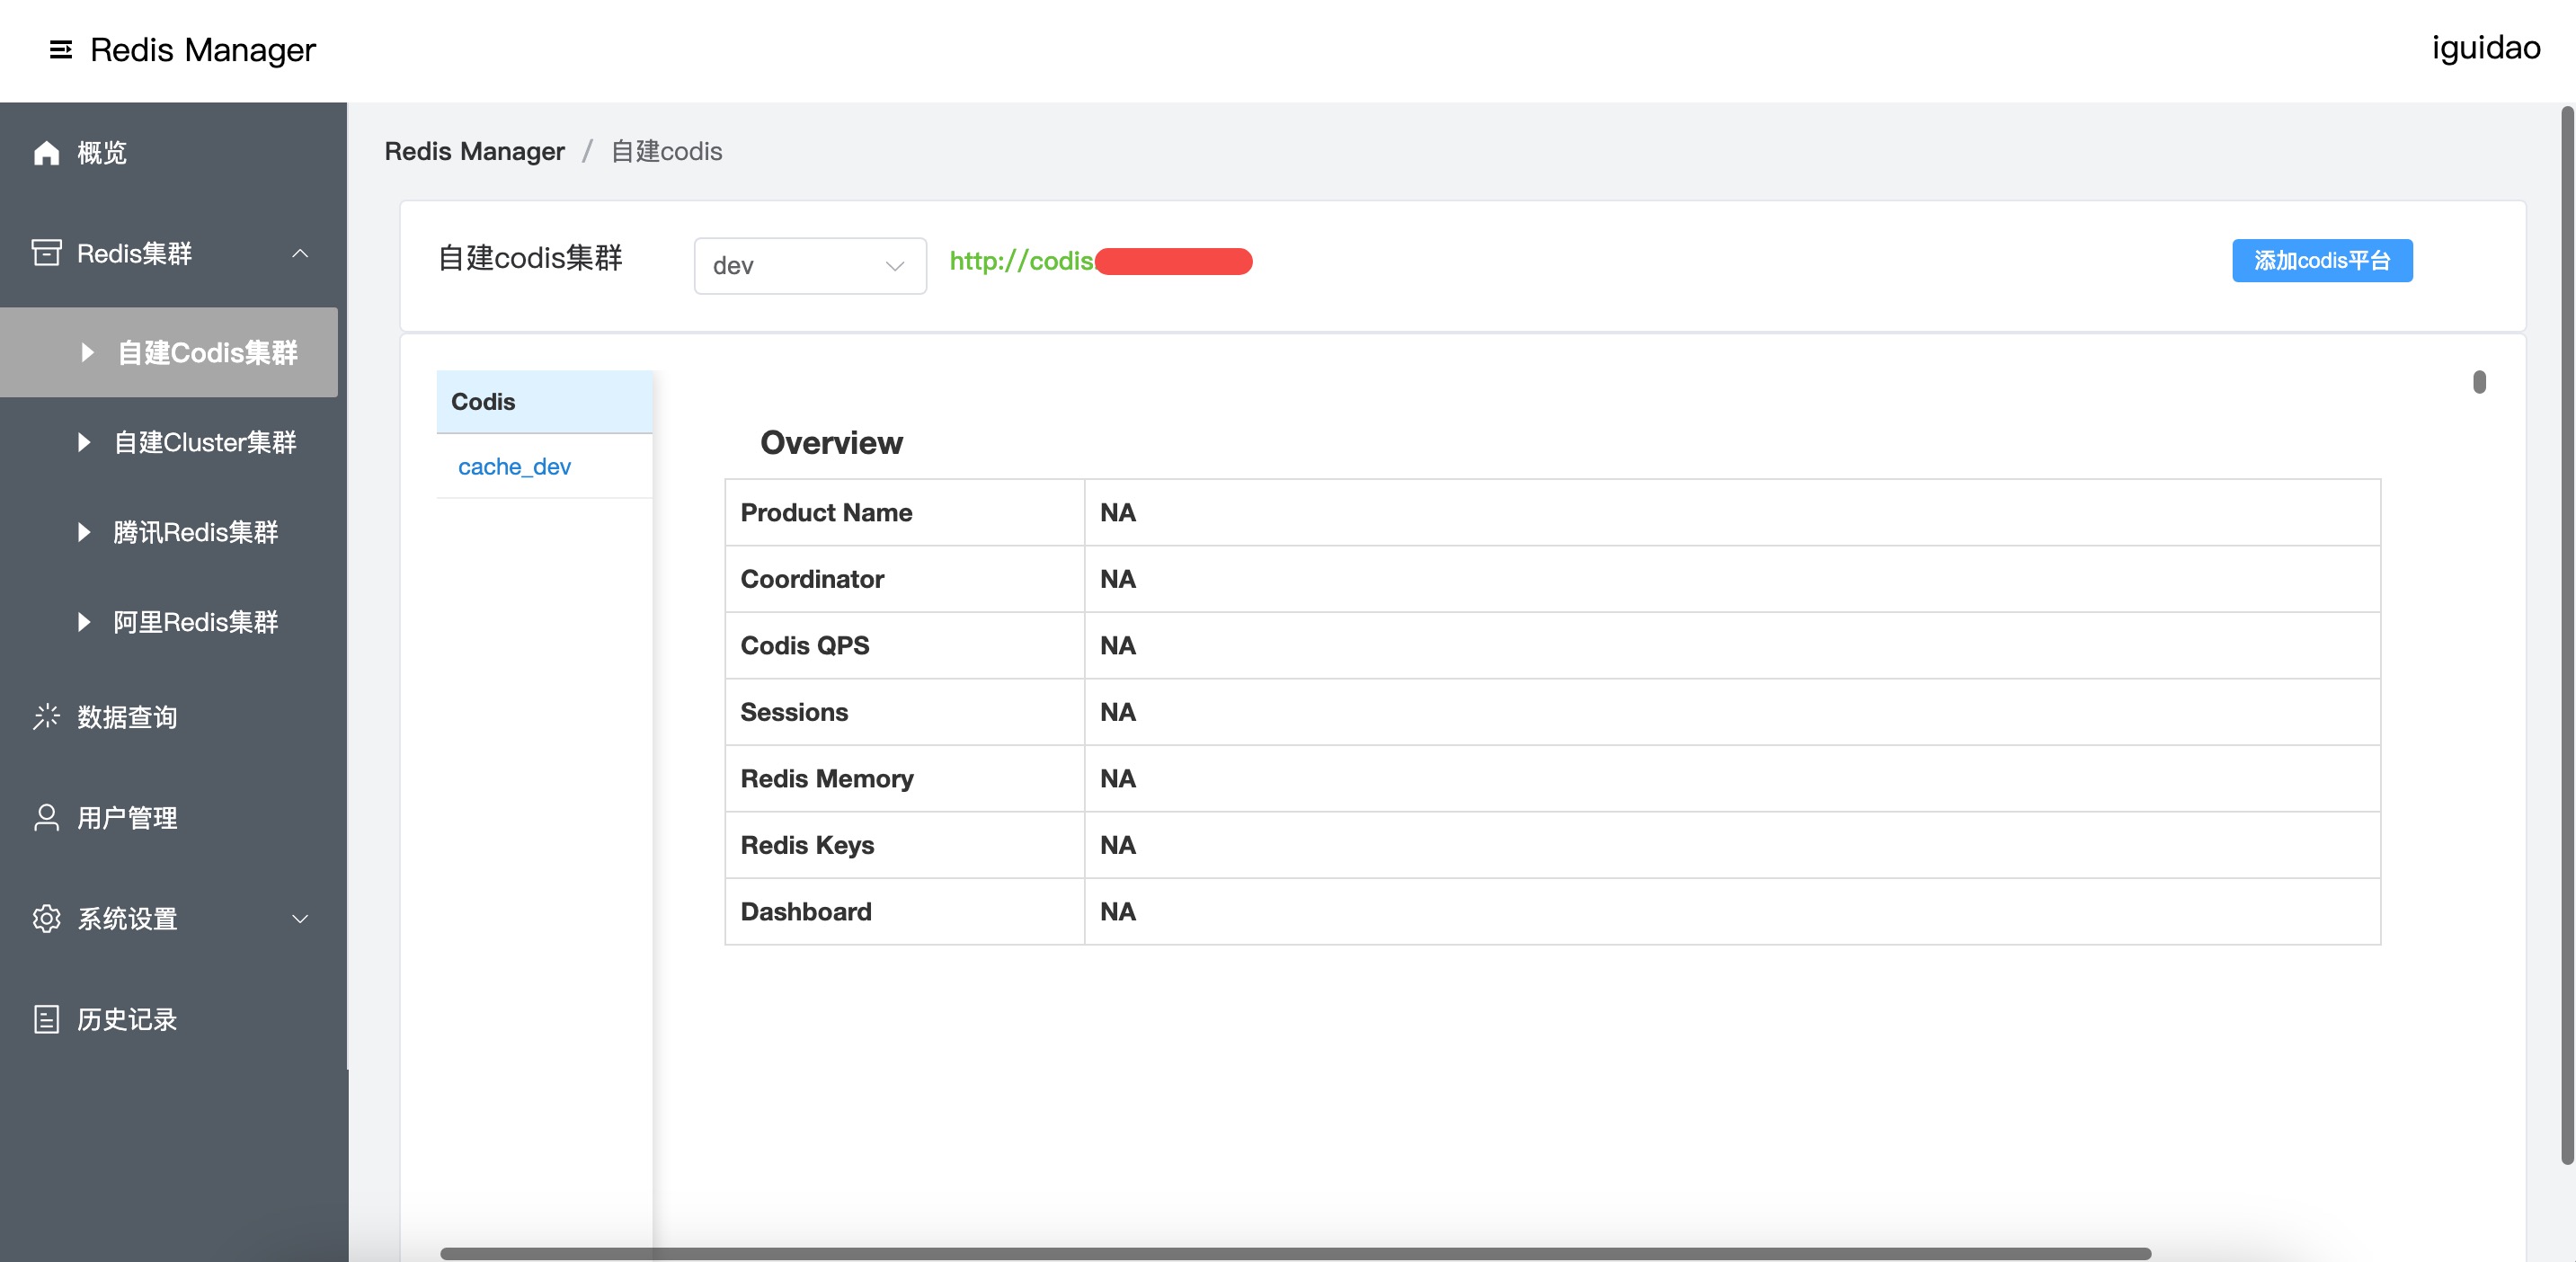Click the horizontal scrollbar at bottom

(x=1295, y=1253)
